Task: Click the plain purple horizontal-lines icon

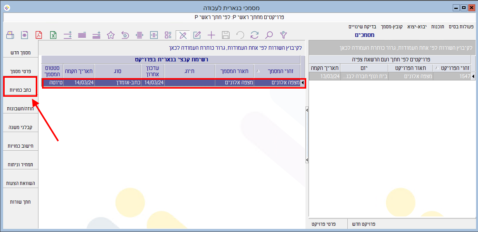Action: tap(82, 35)
